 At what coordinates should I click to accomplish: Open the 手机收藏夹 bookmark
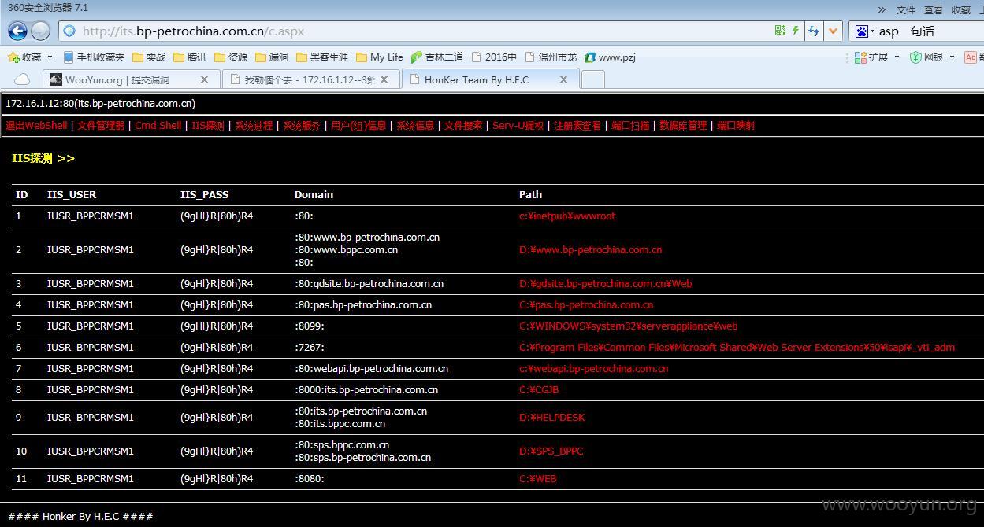pos(94,57)
